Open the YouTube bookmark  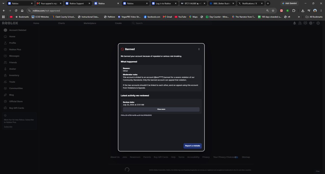[x=180, y=17]
